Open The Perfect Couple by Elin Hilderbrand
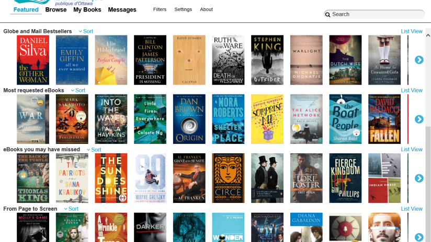This screenshot has width=431, height=242. click(111, 60)
